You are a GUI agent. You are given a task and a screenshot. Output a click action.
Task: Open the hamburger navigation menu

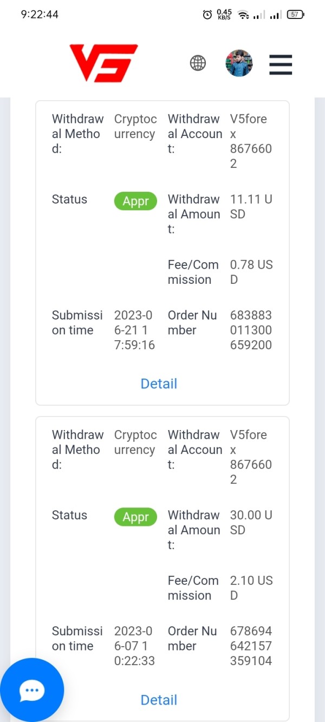pyautogui.click(x=281, y=64)
